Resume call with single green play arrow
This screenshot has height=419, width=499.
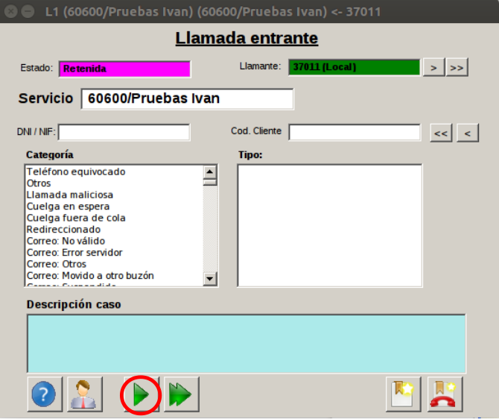point(141,394)
